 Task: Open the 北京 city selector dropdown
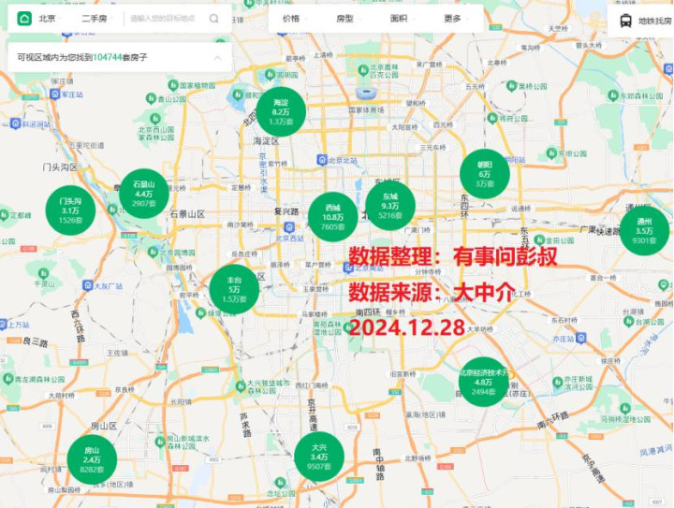50,19
